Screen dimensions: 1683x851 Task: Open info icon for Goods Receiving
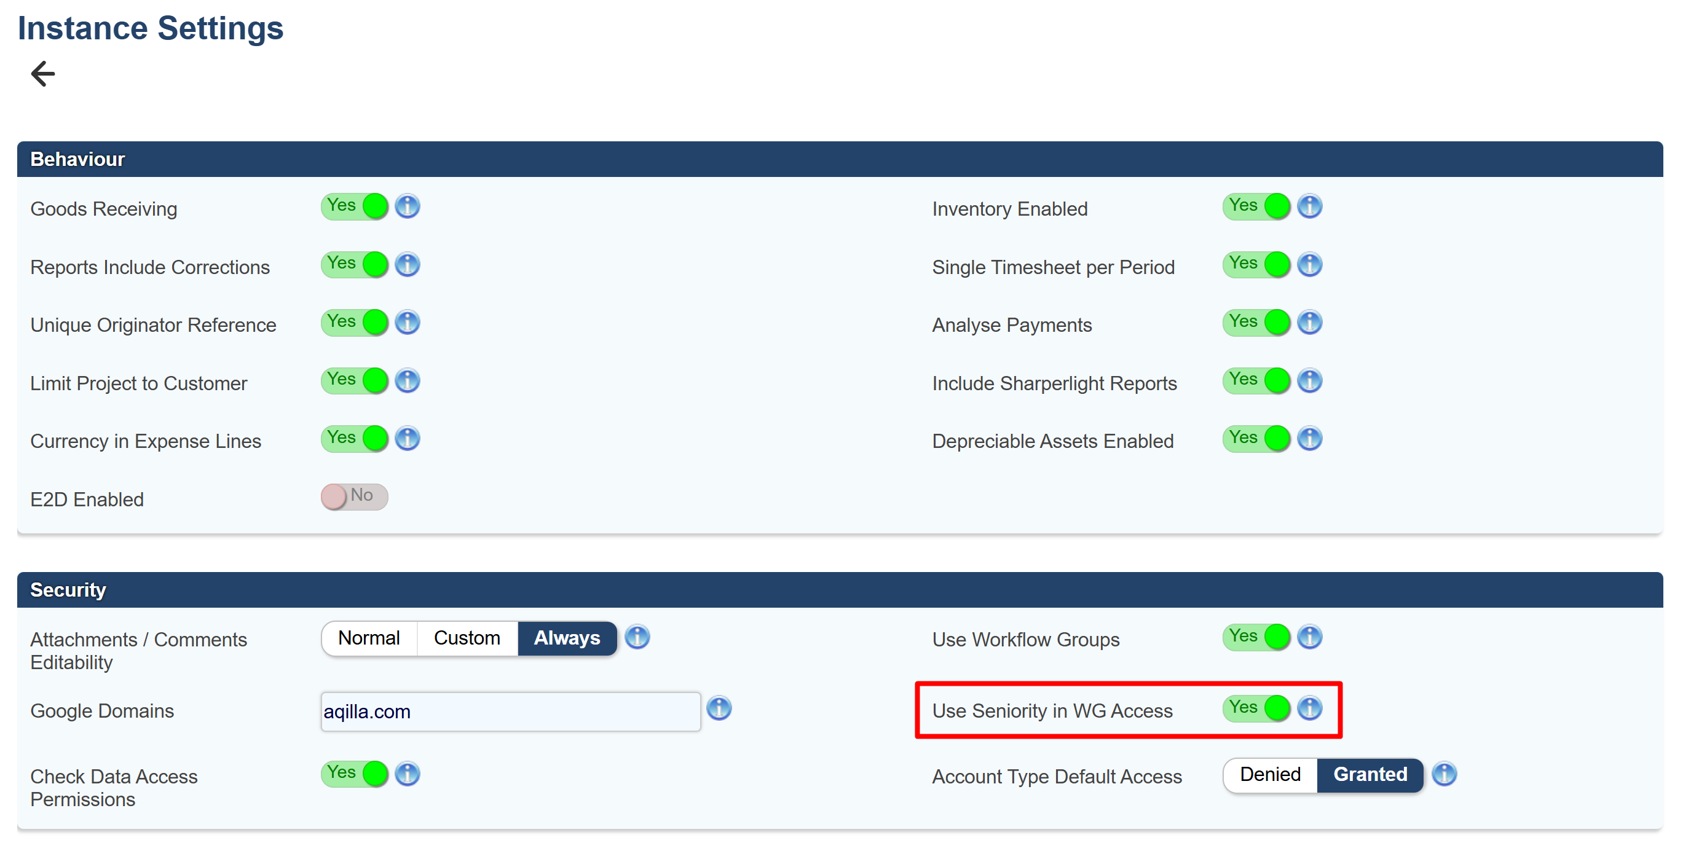point(407,206)
